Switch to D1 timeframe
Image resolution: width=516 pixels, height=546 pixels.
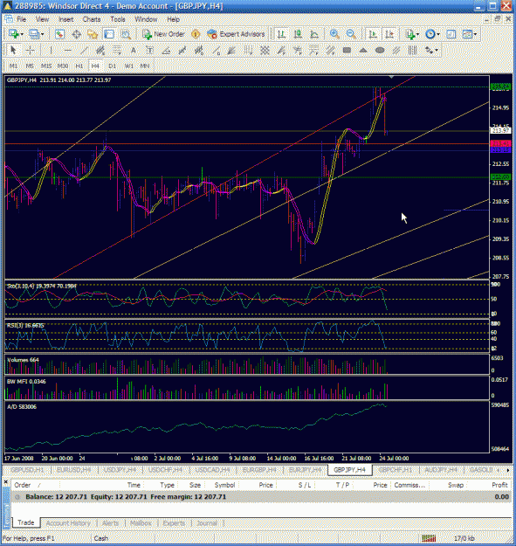tap(112, 66)
